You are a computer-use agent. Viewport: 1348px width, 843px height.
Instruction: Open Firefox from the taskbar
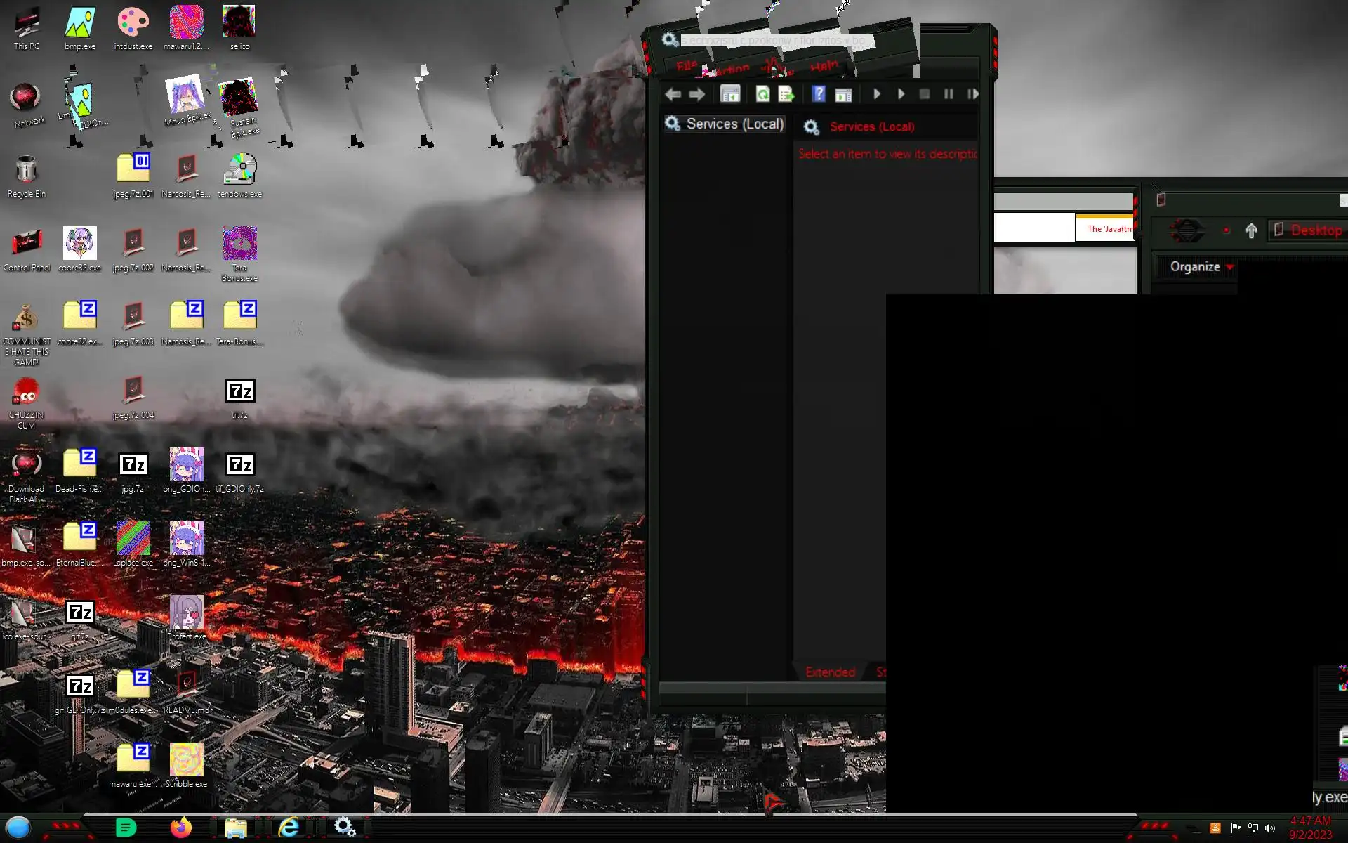point(181,828)
